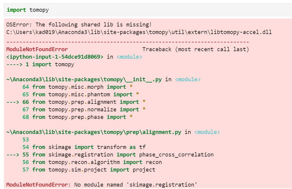292x189 pixels.
Task: Select the tomopy.recon.algorithm import line
Action: pyautogui.click(x=91, y=162)
